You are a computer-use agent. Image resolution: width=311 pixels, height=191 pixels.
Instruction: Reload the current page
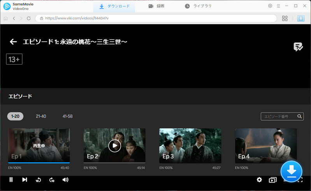[29, 18]
